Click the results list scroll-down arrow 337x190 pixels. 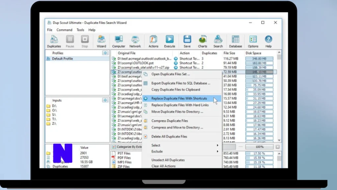279,140
